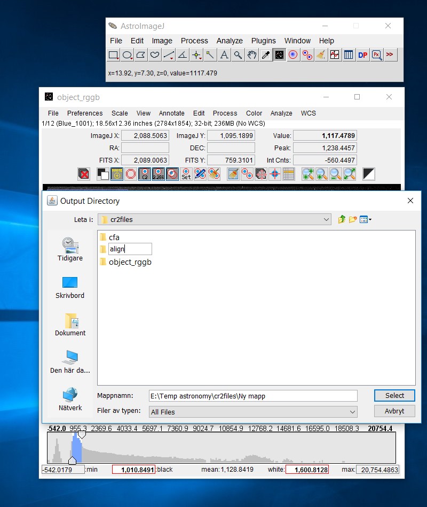This screenshot has width=427, height=507.
Task: Select the Multi-point crosshair tool
Action: (x=196, y=55)
